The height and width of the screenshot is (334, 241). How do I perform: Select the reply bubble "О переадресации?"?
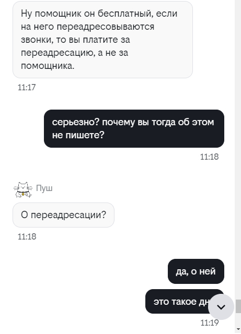(63, 215)
